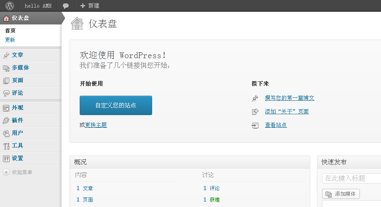
Task: Open the hello AMH site menu
Action: 38,6
